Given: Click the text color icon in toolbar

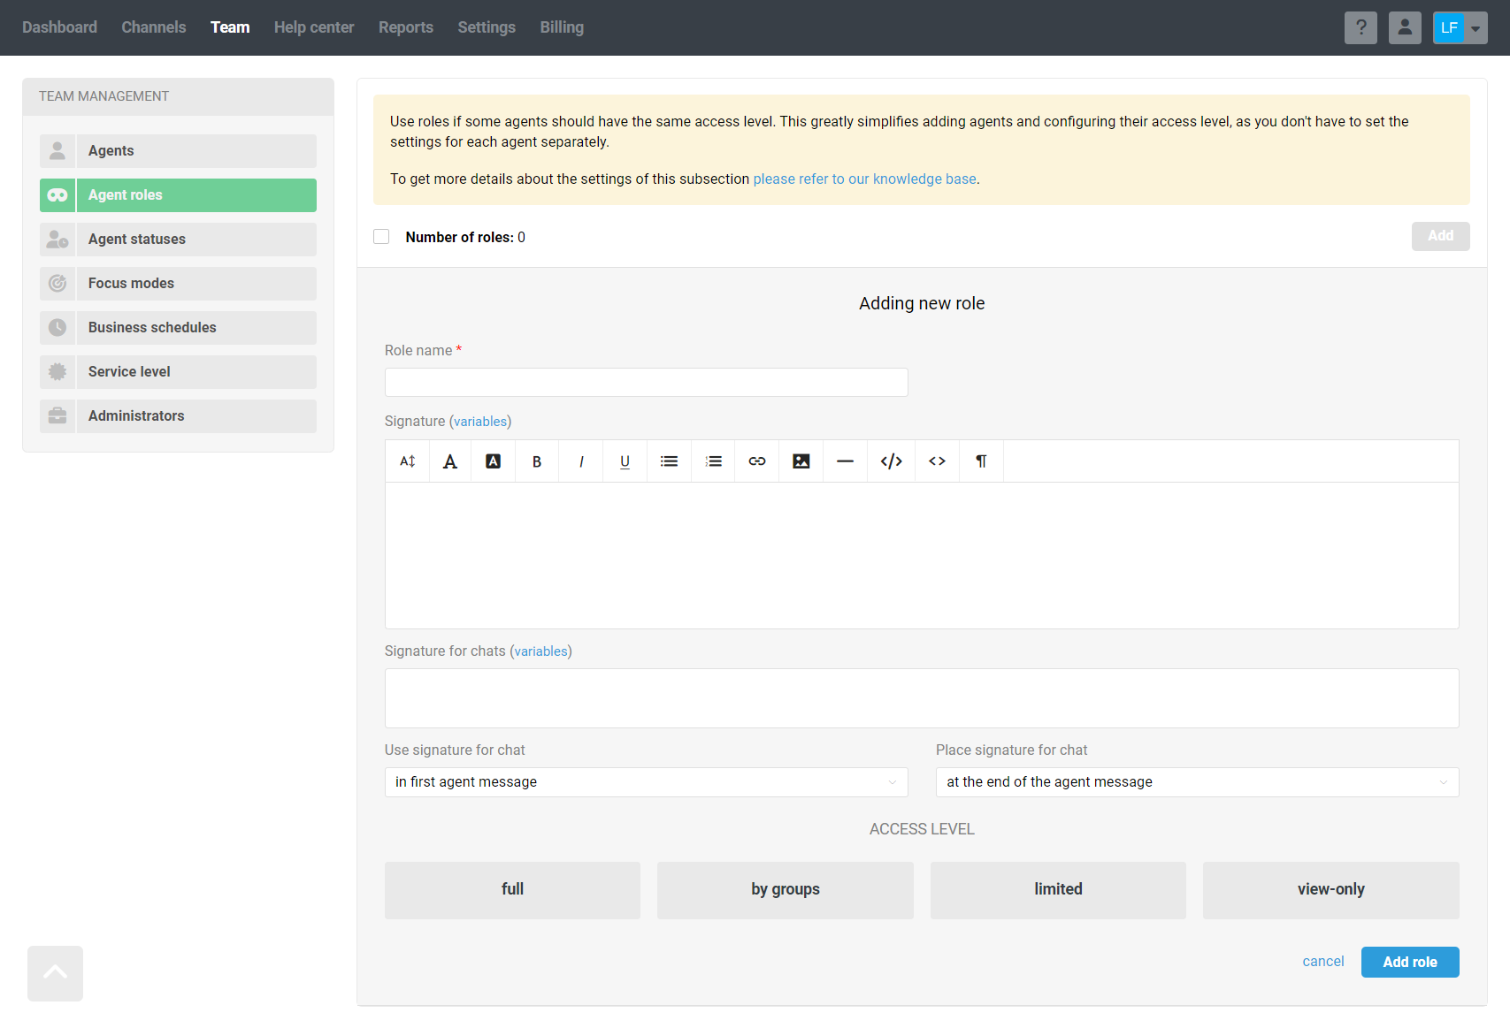Looking at the screenshot, I should point(450,461).
